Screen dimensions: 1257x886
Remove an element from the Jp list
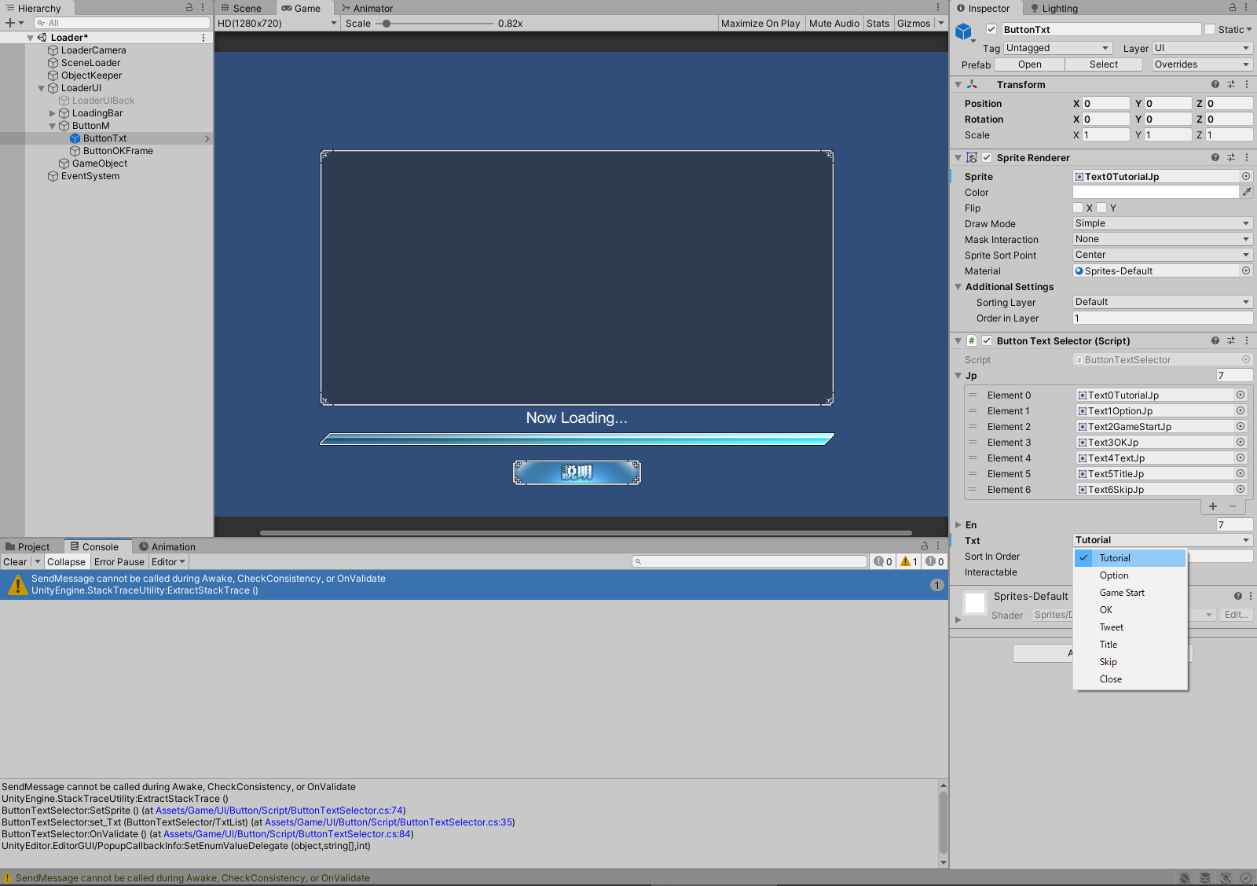click(1233, 506)
